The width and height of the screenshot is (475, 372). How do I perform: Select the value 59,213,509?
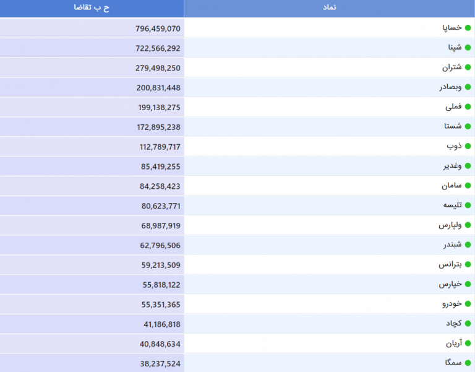(x=161, y=266)
